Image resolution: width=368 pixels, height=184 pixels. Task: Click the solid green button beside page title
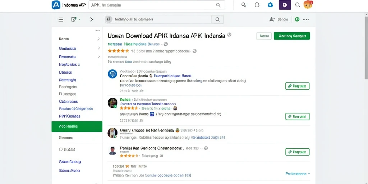[x=292, y=36]
